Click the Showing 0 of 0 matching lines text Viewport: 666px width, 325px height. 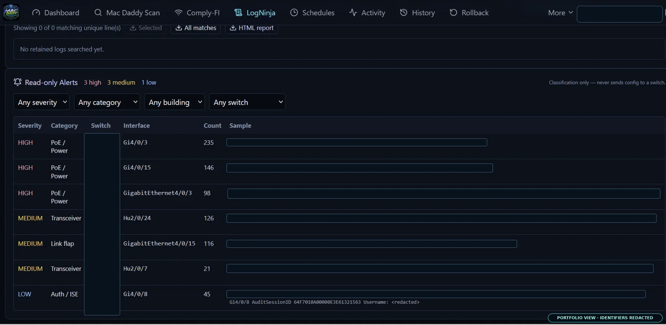click(67, 28)
